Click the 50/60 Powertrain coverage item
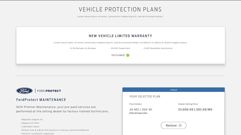The width and height of the screenshot is (241, 135). pos(120,48)
